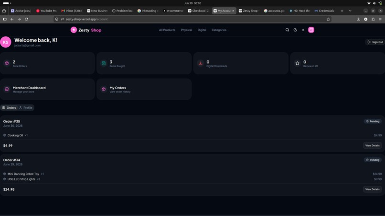Open the system volume indicator

point(374,3)
